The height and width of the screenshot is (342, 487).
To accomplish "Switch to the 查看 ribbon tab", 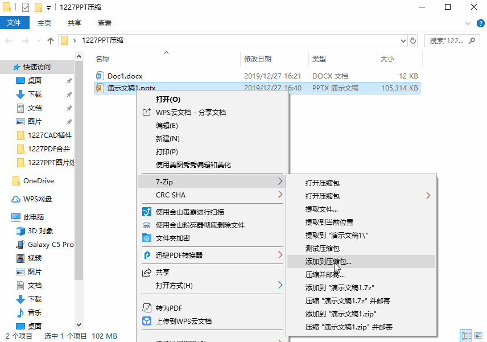I will click(106, 23).
